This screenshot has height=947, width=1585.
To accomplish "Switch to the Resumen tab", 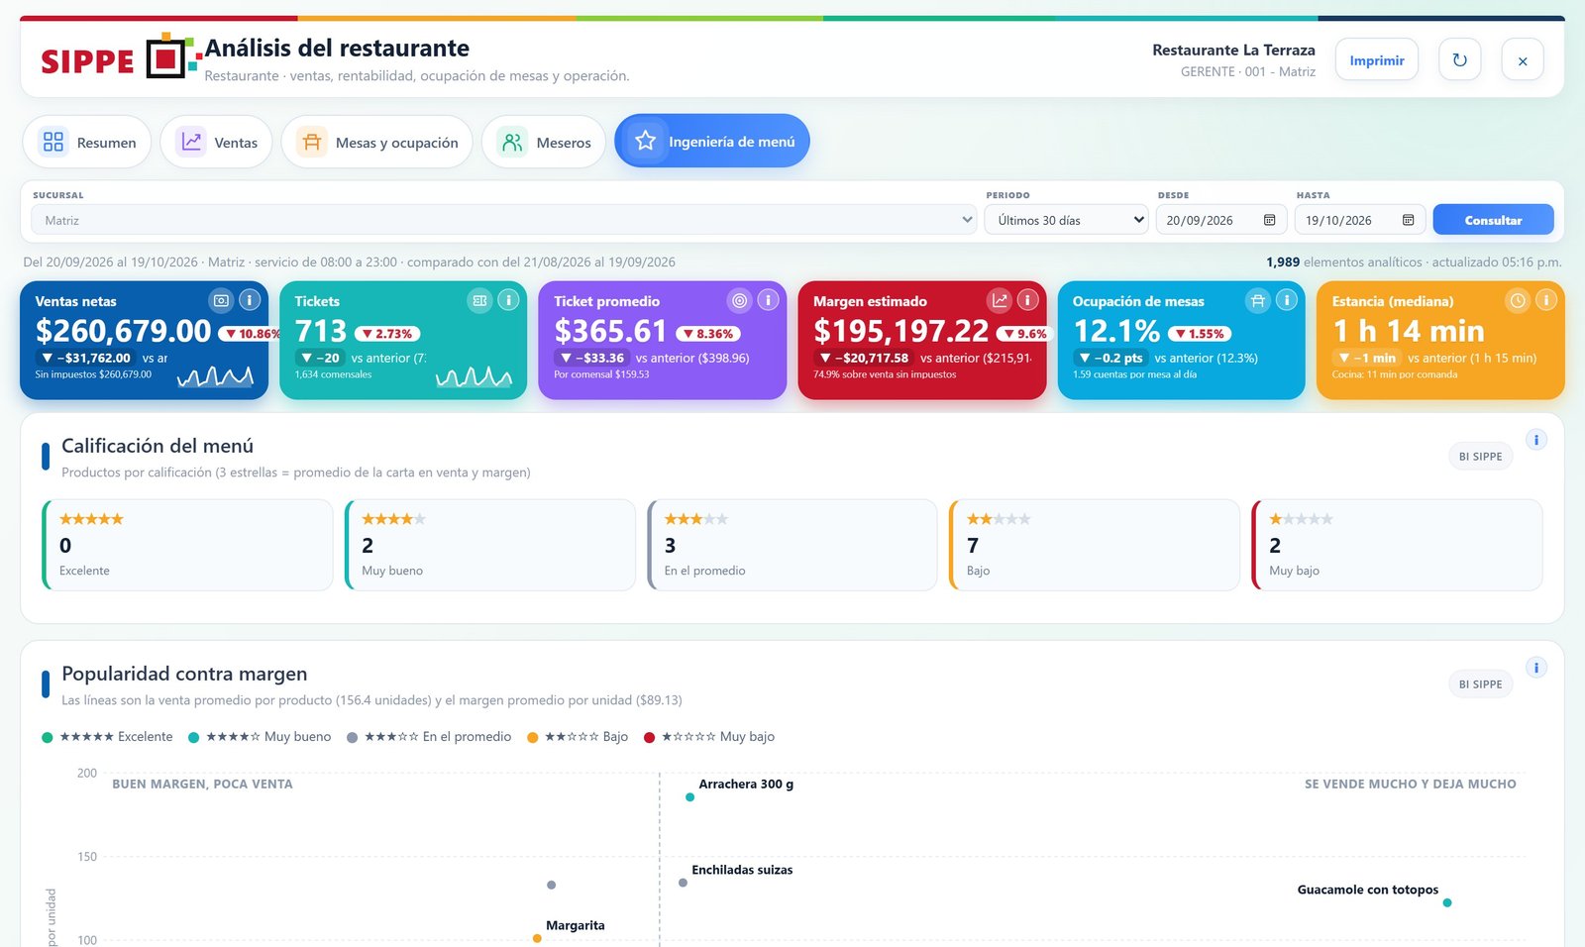I will [x=87, y=142].
